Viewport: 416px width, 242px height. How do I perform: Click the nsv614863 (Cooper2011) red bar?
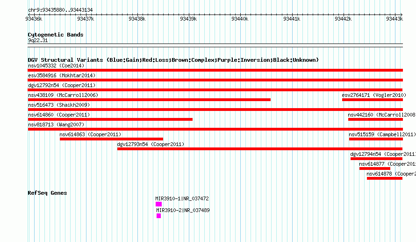click(x=111, y=139)
